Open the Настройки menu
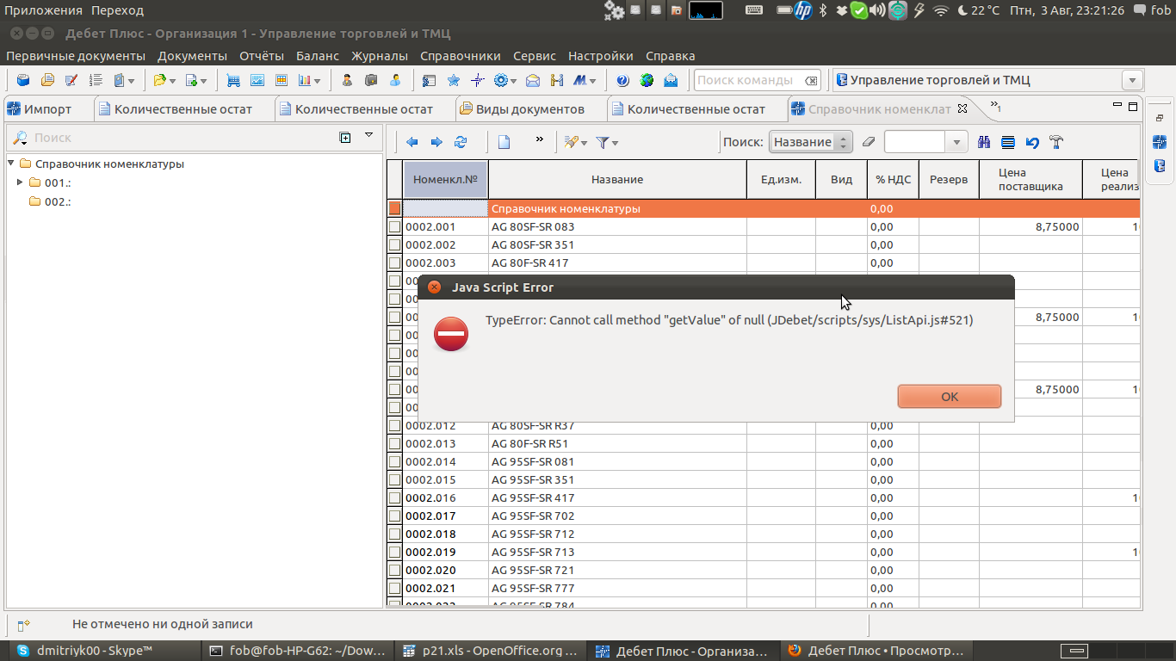 601,56
